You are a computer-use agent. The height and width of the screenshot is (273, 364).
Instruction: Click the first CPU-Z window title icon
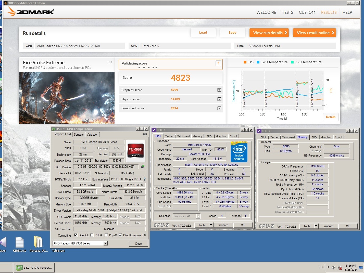click(x=154, y=130)
